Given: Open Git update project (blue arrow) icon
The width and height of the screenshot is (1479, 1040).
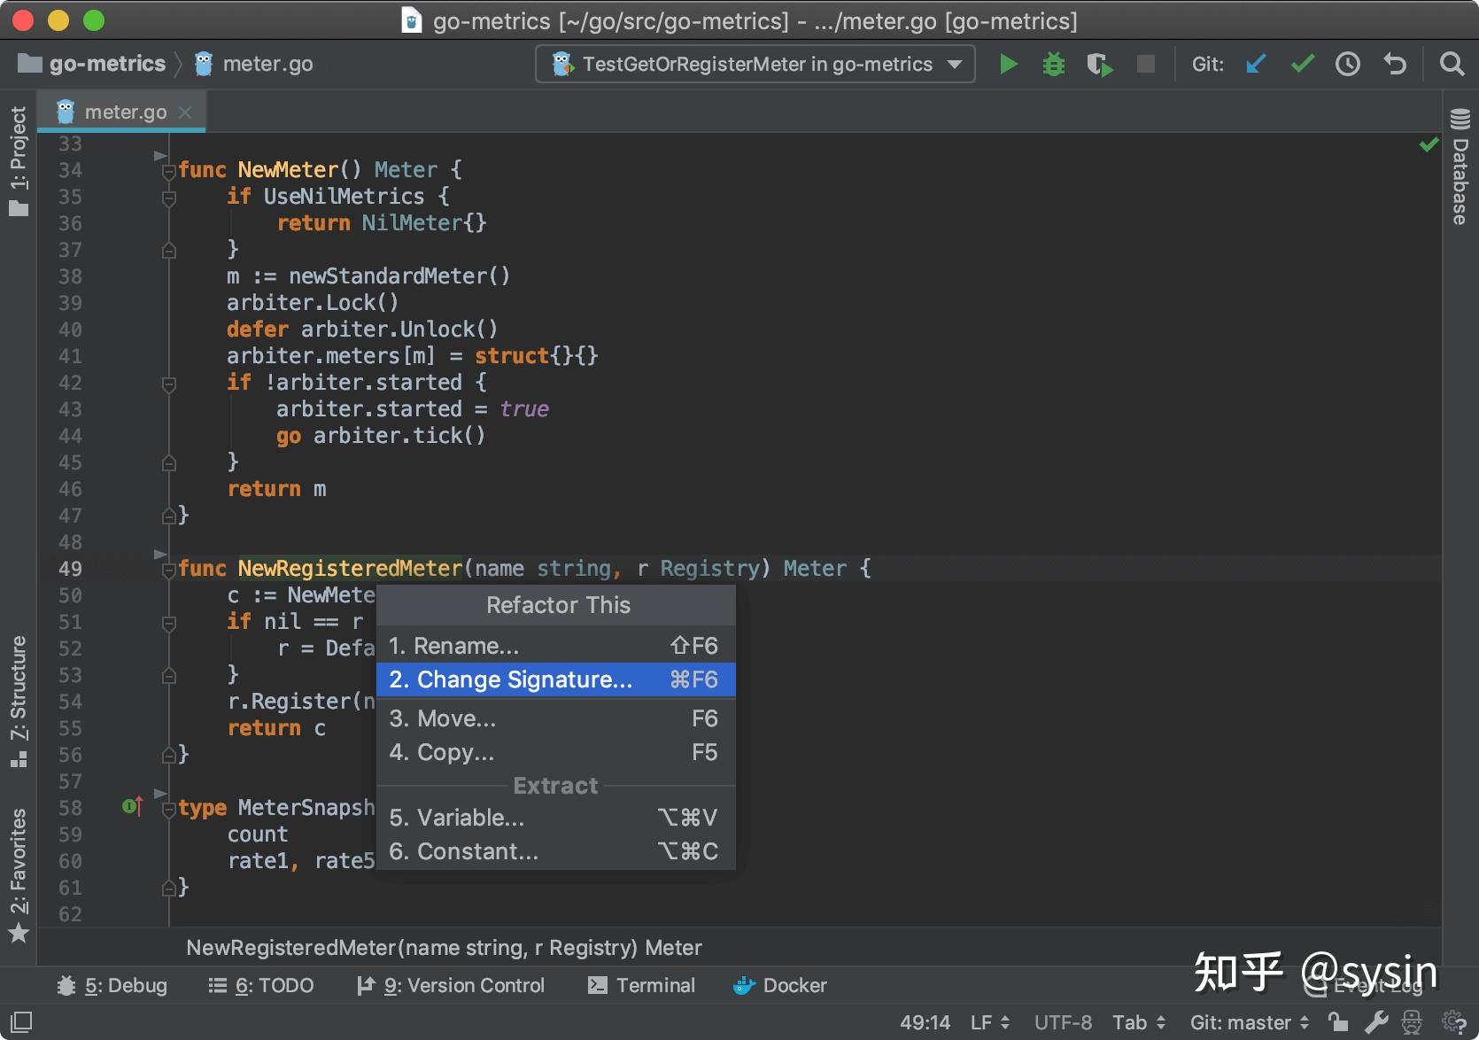Looking at the screenshot, I should [1255, 63].
